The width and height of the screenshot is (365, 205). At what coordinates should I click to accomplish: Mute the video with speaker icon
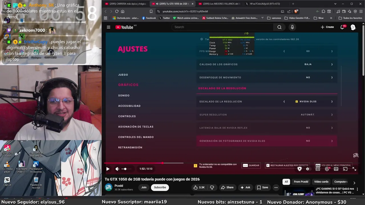[x=117, y=169]
